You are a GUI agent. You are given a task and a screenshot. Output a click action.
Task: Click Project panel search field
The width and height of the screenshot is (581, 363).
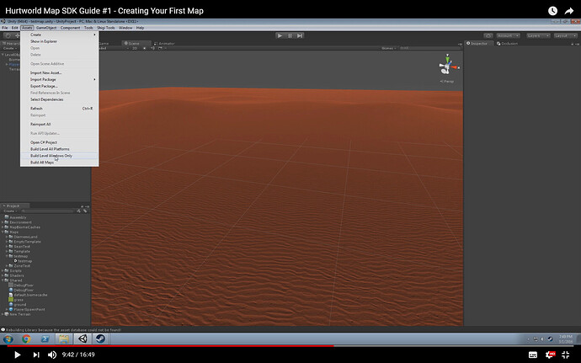click(x=47, y=211)
